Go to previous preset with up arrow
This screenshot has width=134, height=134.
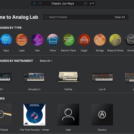[x=91, y=4]
